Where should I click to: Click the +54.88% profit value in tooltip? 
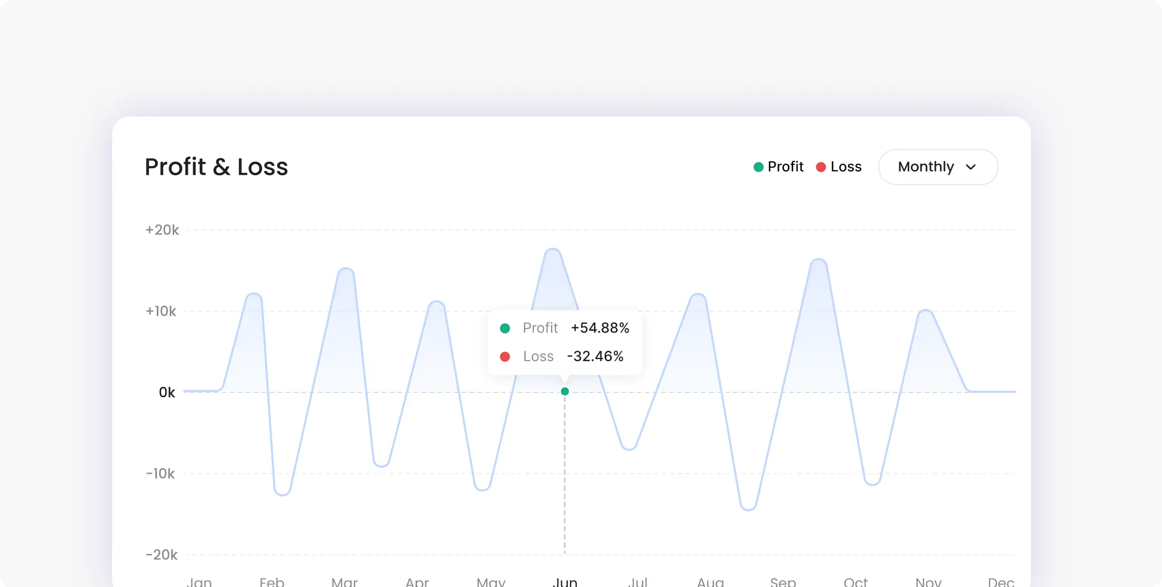(x=600, y=328)
